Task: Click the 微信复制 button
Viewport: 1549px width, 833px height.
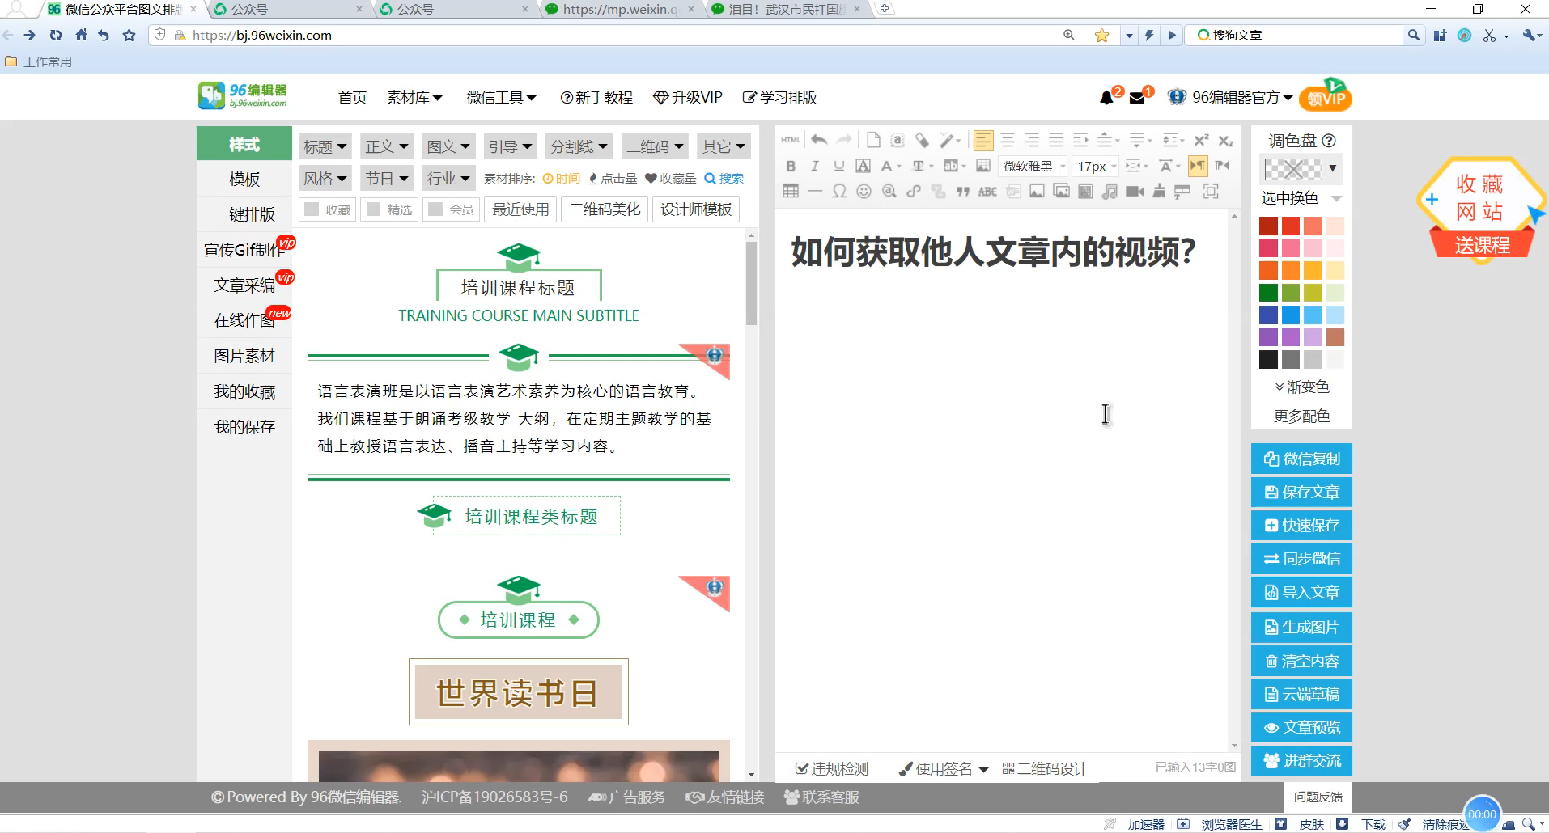Action: pos(1301,459)
